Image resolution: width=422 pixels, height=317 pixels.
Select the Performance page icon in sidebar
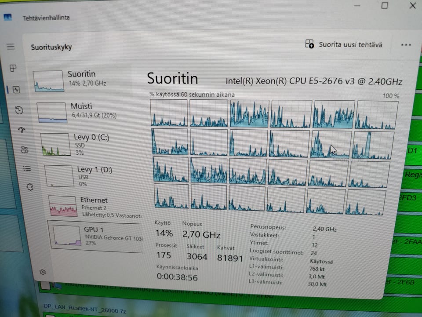pos(16,89)
